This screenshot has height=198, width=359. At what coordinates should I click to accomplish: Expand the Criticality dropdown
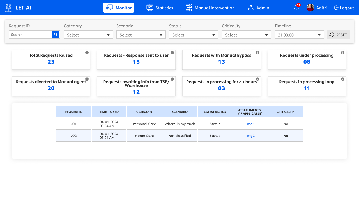246,35
